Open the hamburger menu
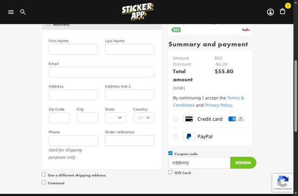 pyautogui.click(x=11, y=12)
